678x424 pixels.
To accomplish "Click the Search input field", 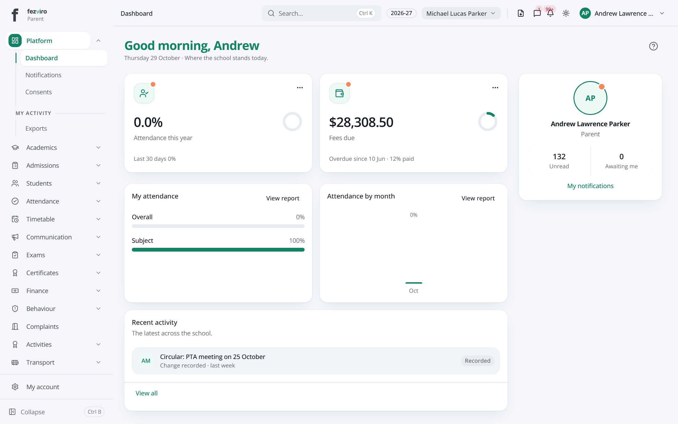I will (321, 13).
